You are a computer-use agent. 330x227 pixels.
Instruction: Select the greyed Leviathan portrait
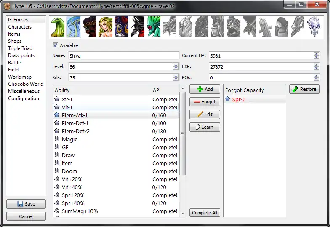[x=170, y=27]
